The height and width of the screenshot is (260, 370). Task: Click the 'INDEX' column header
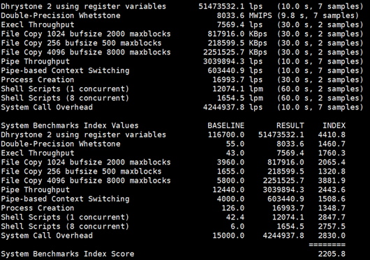coord(334,125)
